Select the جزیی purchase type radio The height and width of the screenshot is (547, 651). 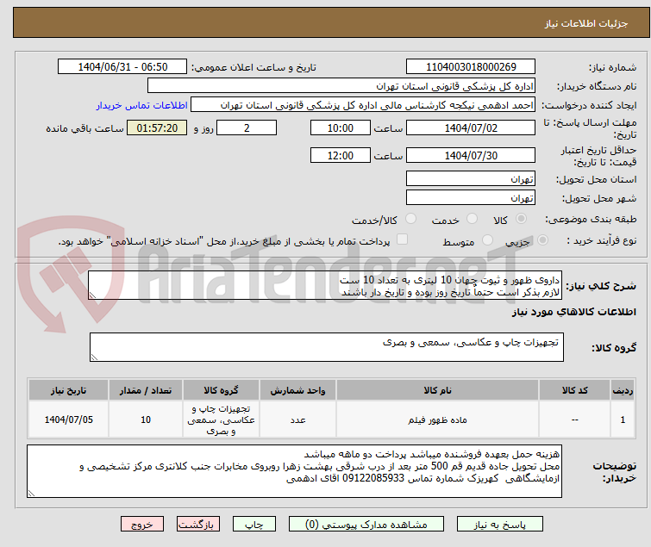click(542, 239)
